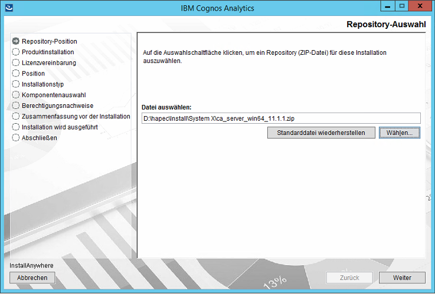The height and width of the screenshot is (294, 435).
Task: Click the Installationstyp step circle icon
Action: [x=16, y=84]
